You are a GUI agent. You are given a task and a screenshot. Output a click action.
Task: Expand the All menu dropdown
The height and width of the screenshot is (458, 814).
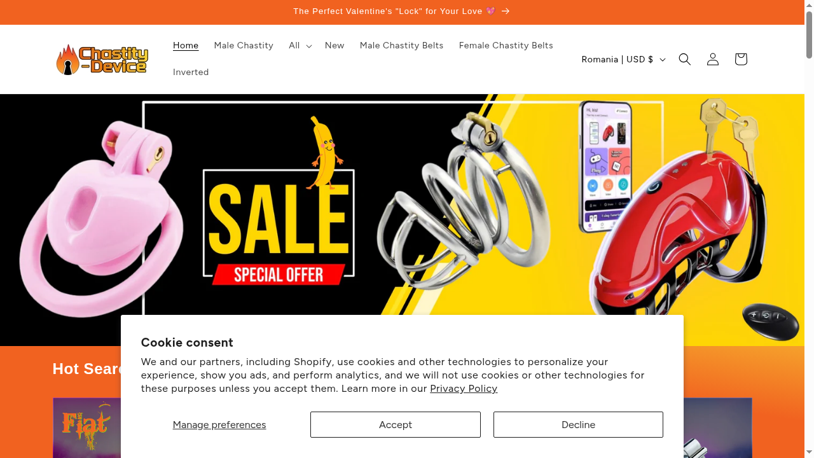[300, 46]
